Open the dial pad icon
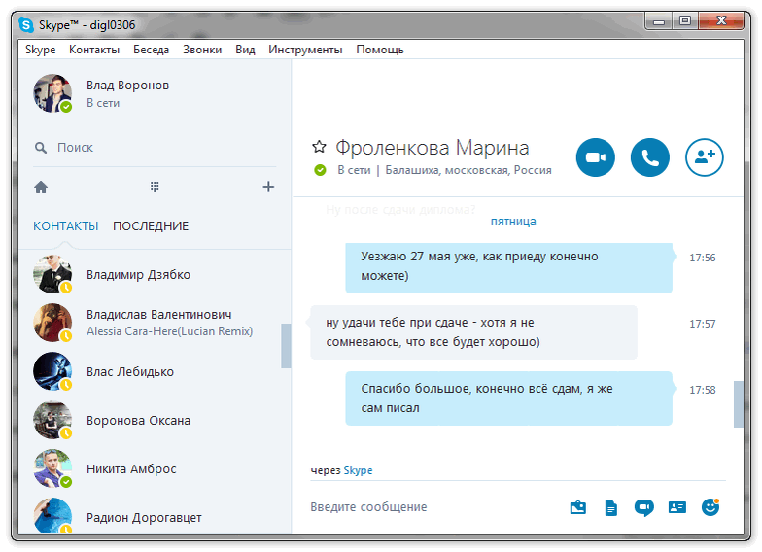The width and height of the screenshot is (762, 552). click(155, 187)
